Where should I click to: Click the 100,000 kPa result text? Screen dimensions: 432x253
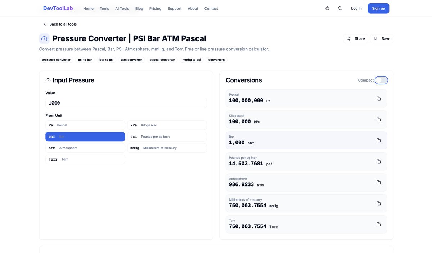(245, 122)
